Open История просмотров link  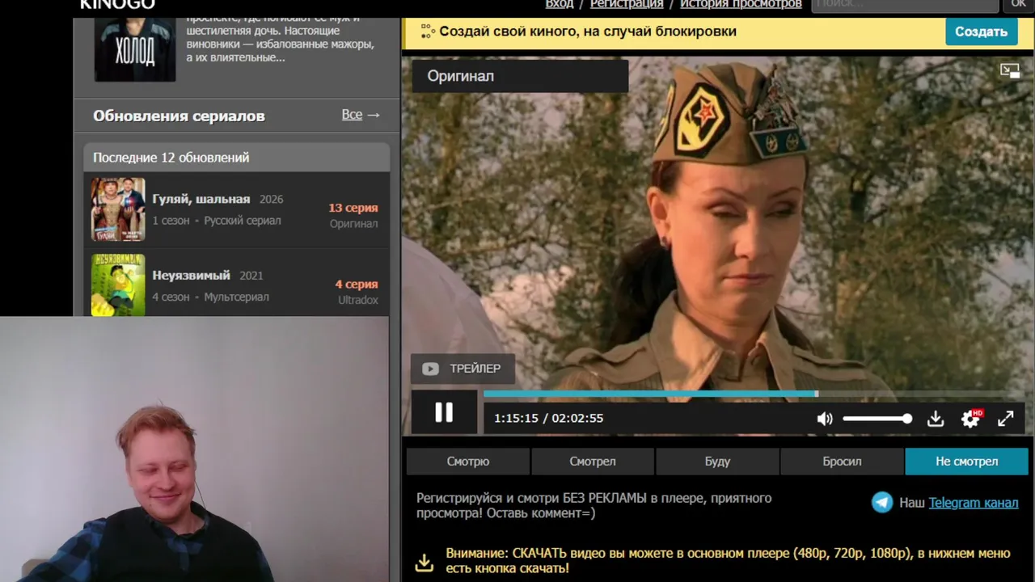(741, 4)
